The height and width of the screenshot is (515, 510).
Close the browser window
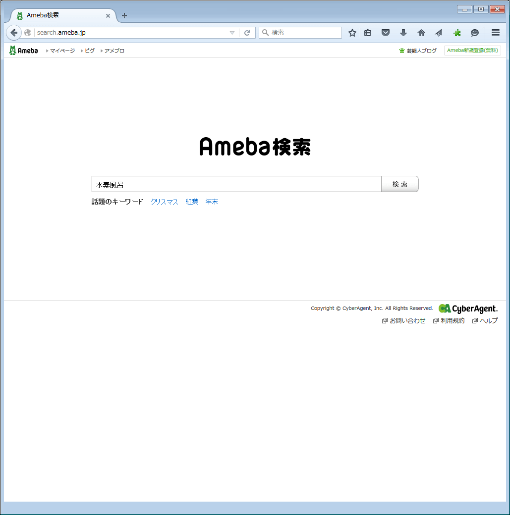497,9
